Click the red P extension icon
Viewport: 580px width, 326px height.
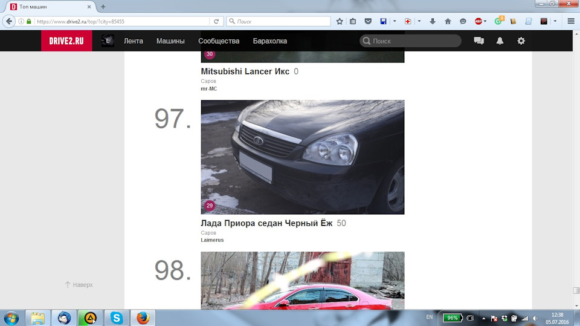(x=544, y=22)
